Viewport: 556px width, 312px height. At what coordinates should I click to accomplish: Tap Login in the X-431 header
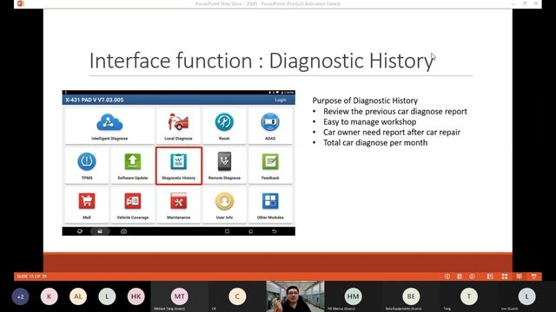click(x=280, y=101)
